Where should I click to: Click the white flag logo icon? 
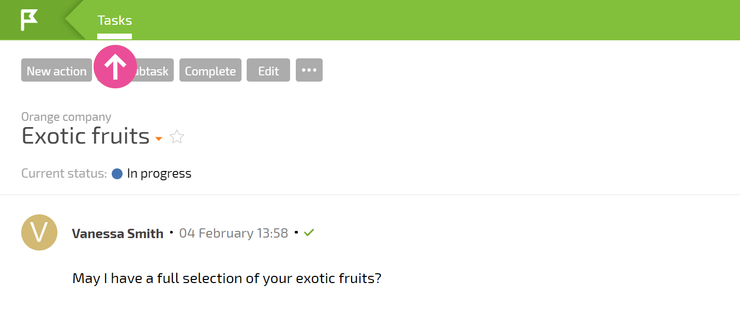29,20
